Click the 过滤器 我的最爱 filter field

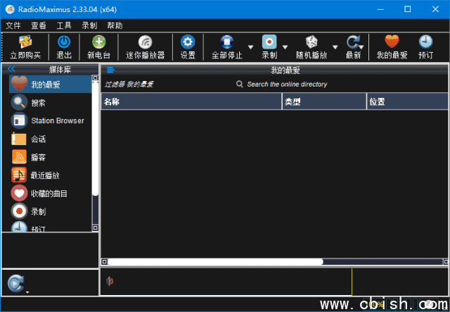129,85
